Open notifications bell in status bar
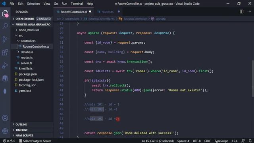Image resolution: width=254 pixels, height=143 pixels. 250,141
